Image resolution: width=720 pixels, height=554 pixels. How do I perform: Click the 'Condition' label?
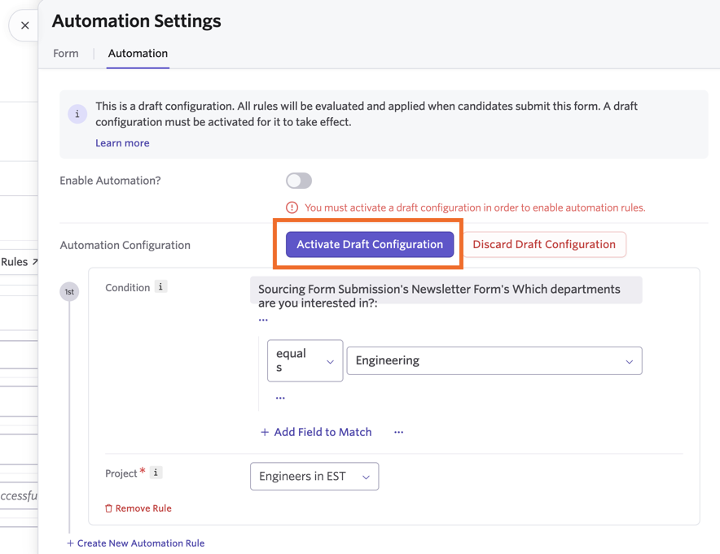(128, 287)
